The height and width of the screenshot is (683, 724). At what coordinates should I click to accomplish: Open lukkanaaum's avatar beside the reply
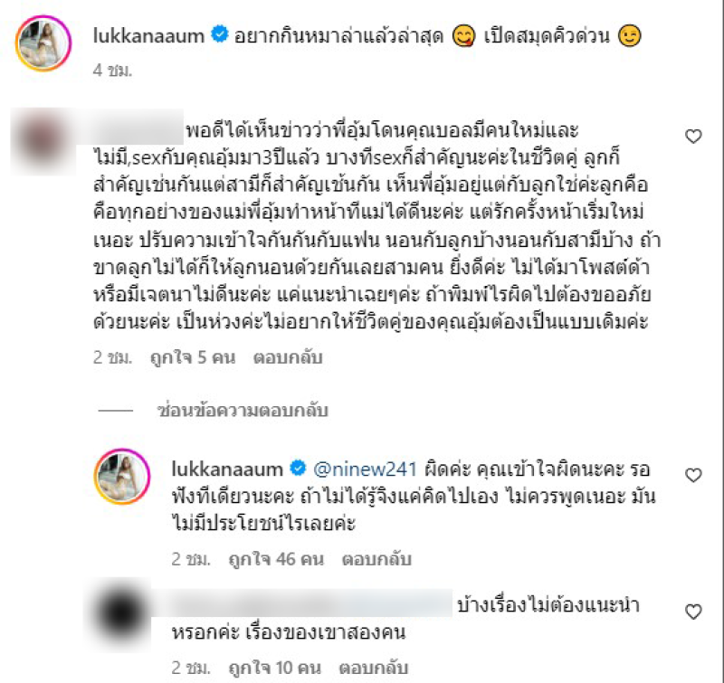122,476
